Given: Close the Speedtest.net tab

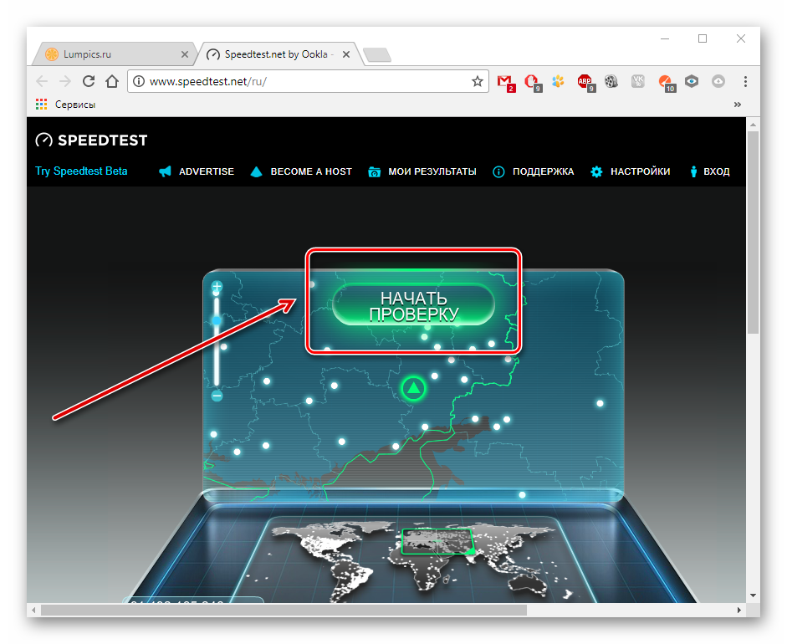Looking at the screenshot, I should tap(346, 54).
